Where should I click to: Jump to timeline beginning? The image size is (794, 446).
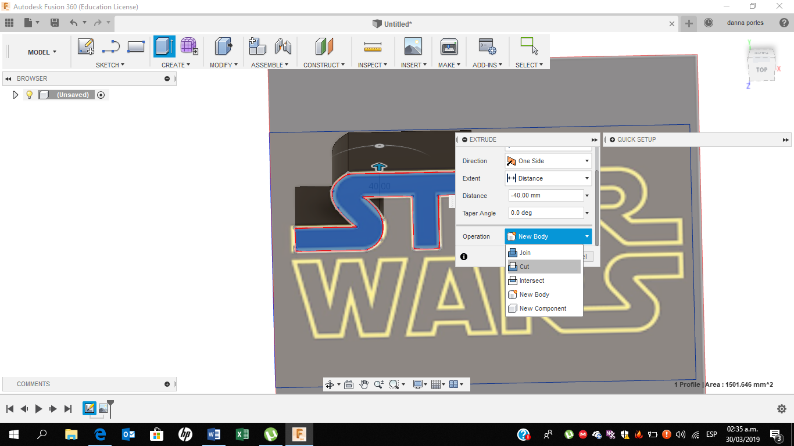[x=10, y=409]
